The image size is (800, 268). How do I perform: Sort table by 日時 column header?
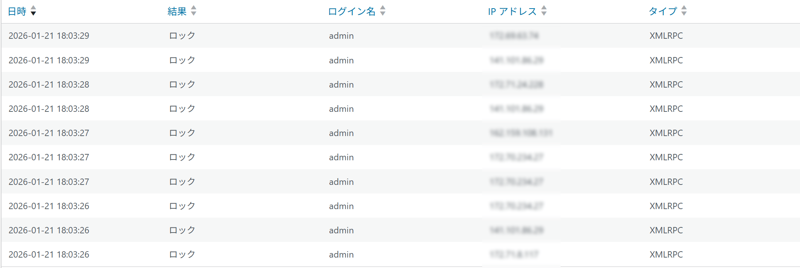(17, 12)
